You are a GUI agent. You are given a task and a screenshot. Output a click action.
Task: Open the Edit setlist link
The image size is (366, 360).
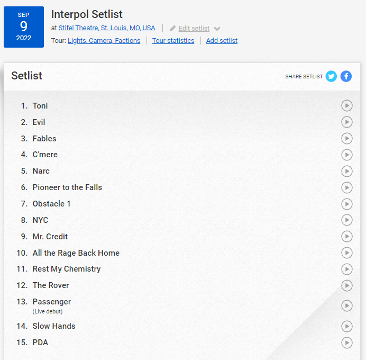[194, 29]
